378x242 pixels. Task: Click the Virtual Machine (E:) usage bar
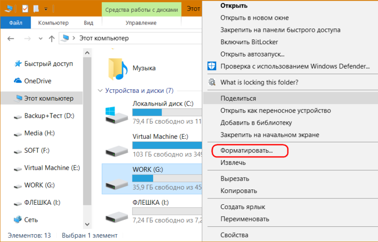167,145
